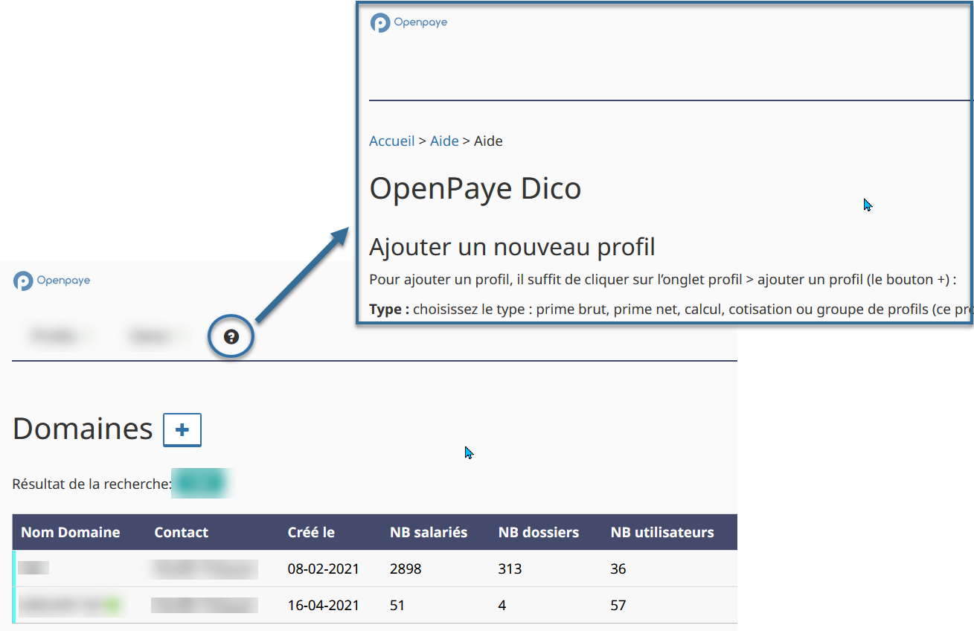Click the OpenPaye Dico heading
The height and width of the screenshot is (631, 974).
[x=475, y=188]
